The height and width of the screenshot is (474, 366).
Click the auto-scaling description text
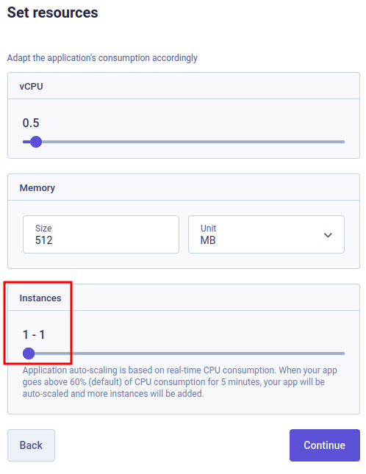pyautogui.click(x=180, y=382)
